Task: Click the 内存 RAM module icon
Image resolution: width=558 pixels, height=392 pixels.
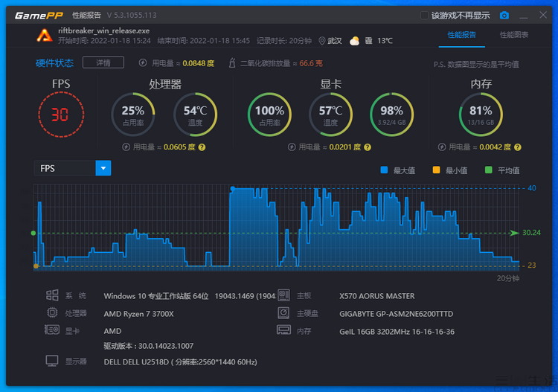Action: [283, 330]
